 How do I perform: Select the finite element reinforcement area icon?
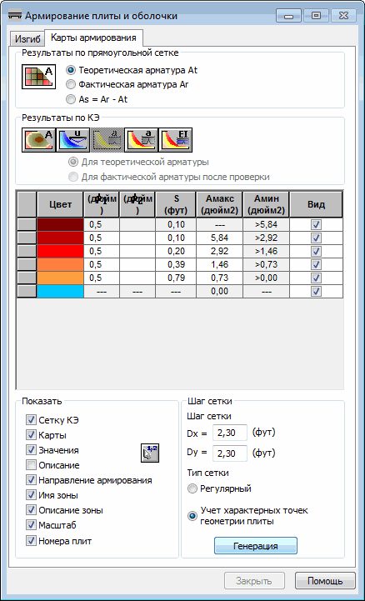coord(38,140)
